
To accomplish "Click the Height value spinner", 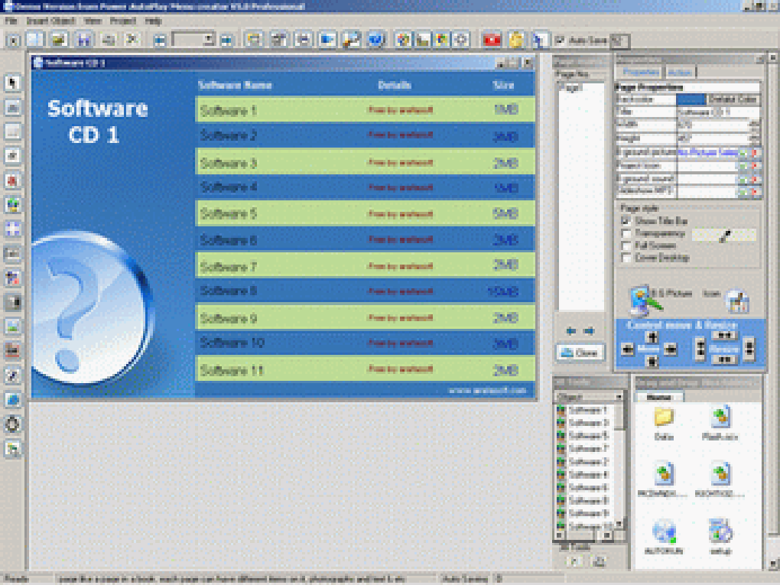I will tap(754, 138).
